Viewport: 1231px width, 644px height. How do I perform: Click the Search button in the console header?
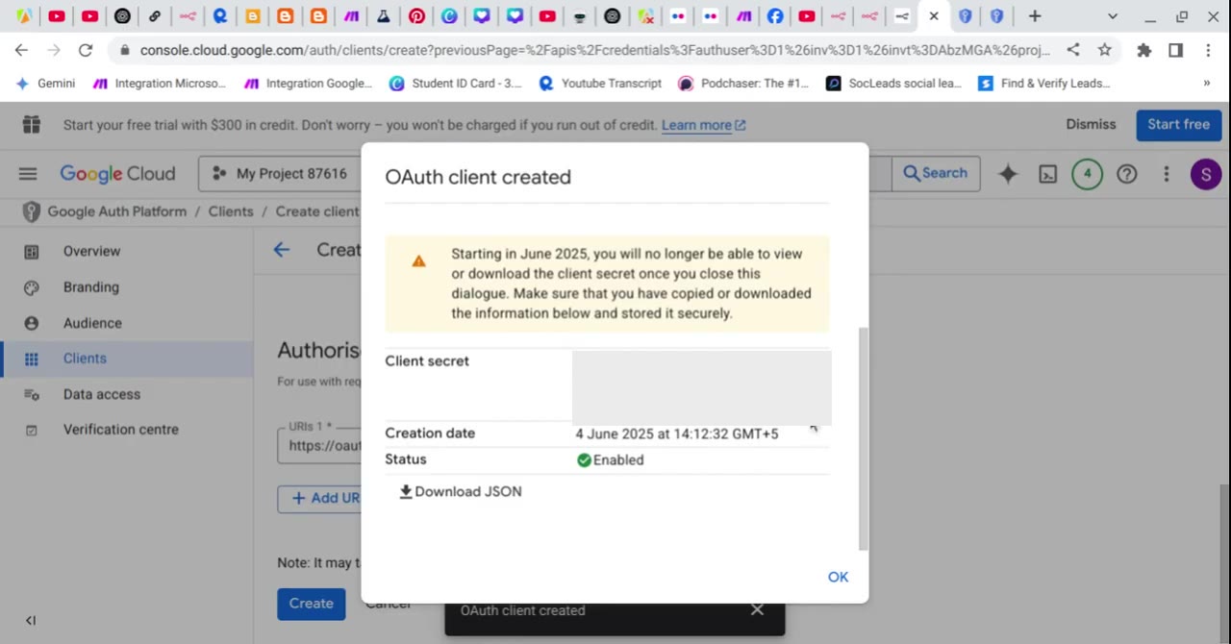[x=936, y=173]
